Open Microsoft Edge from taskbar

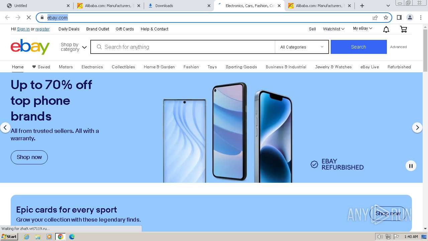(72, 237)
